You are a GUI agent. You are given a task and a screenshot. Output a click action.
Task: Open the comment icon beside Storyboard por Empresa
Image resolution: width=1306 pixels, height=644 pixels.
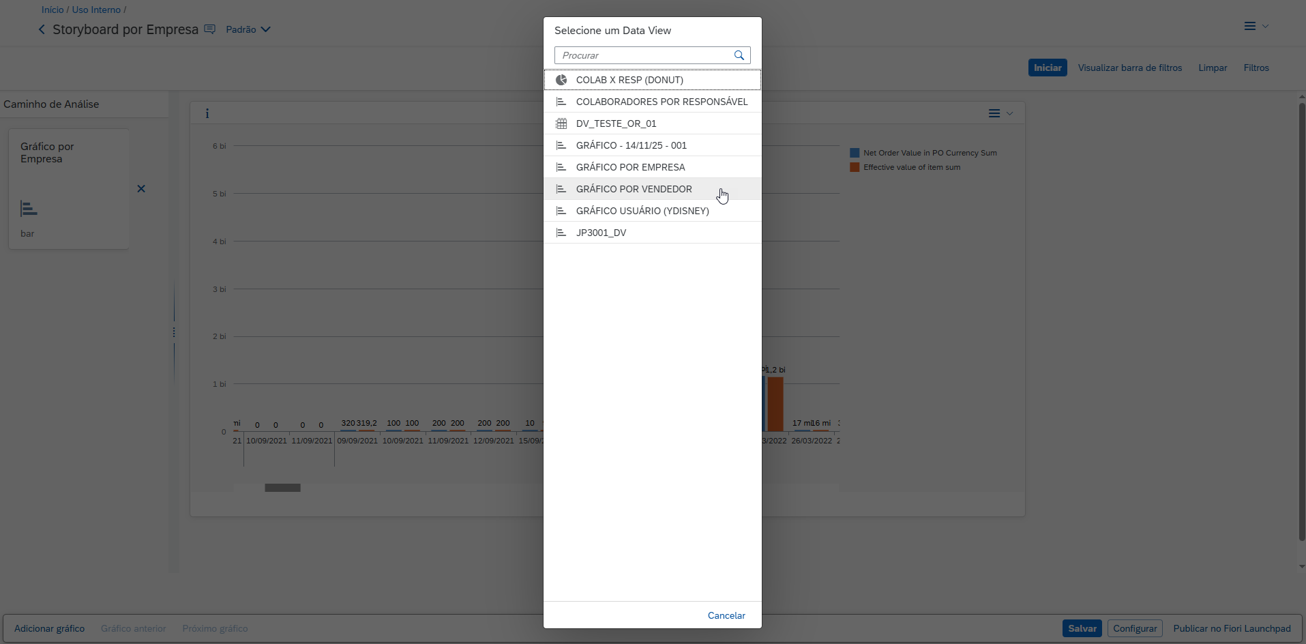[210, 29]
